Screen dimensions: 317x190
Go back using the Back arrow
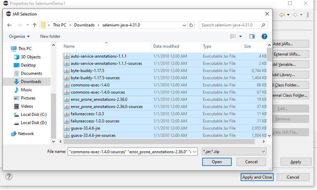[x=9, y=25]
